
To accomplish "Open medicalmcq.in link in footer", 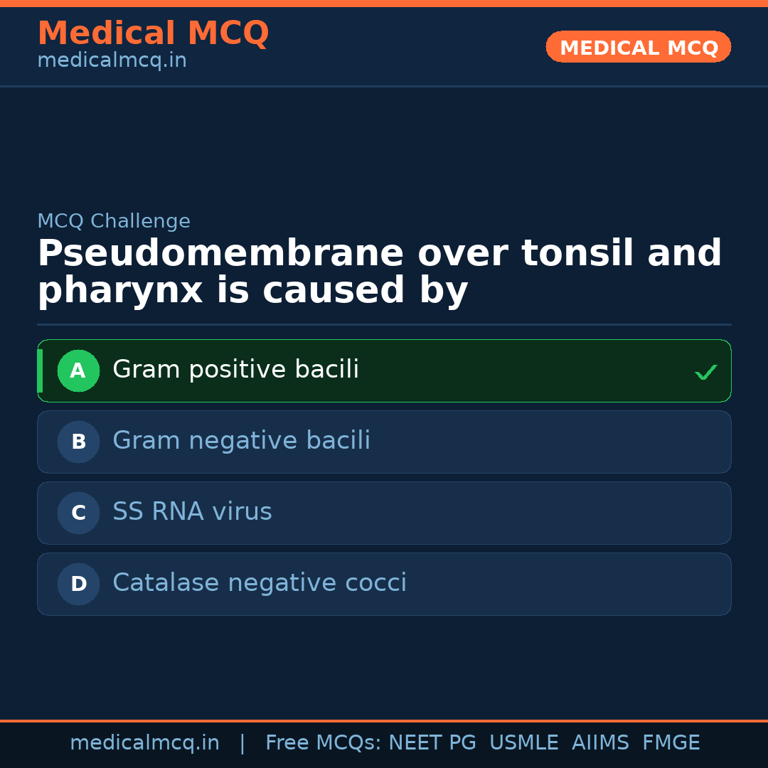I will click(144, 743).
